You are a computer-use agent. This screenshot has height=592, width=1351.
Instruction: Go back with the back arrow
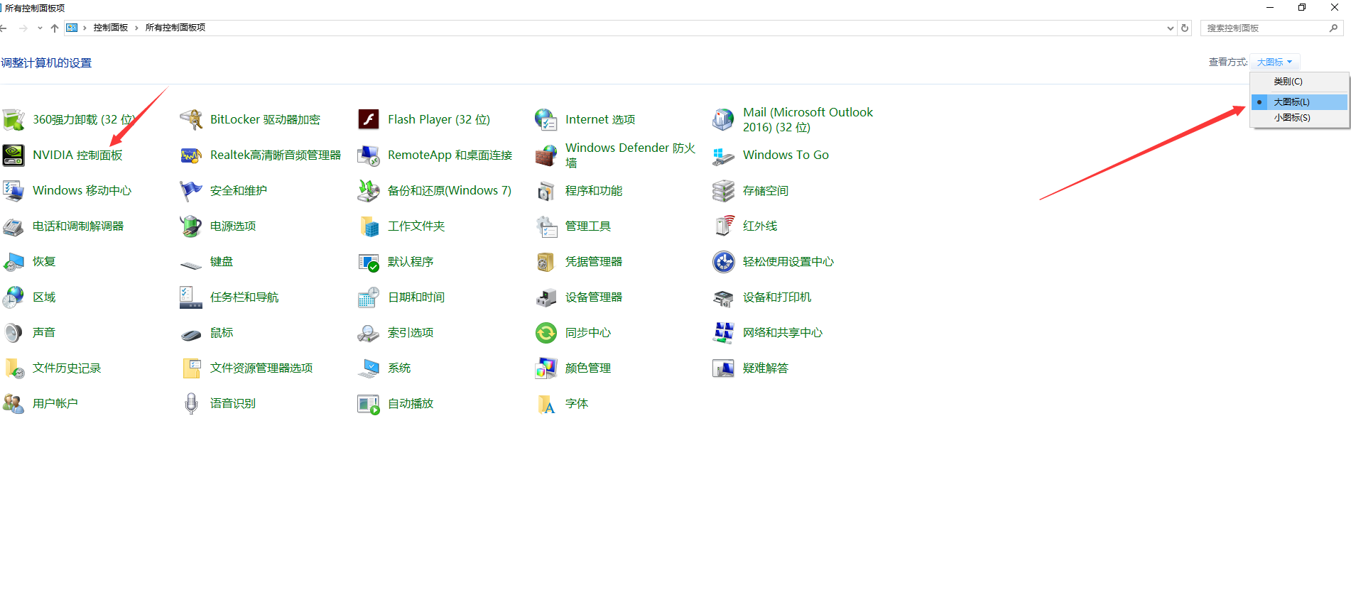pos(4,28)
